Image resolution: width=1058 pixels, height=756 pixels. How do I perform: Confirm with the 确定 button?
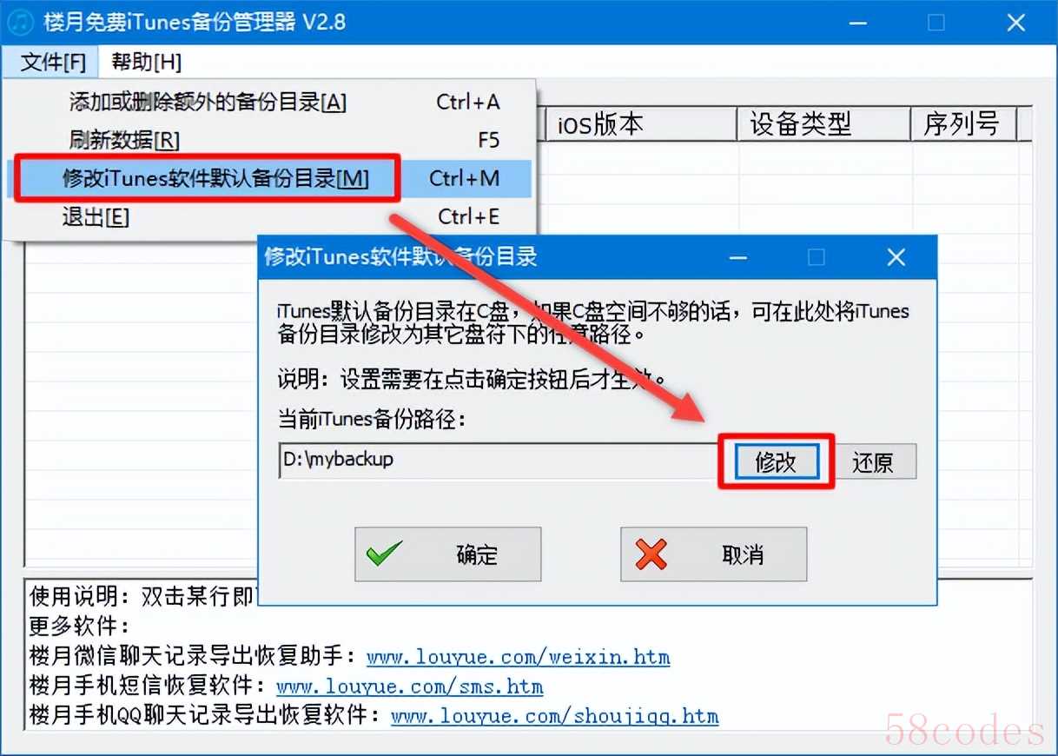[448, 554]
